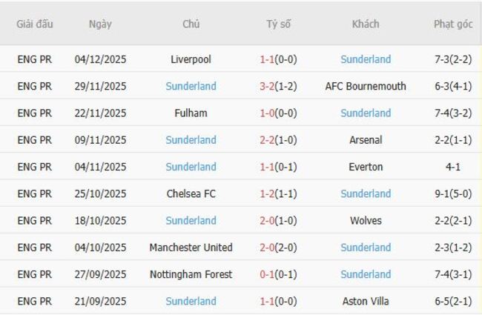The image size is (482, 315).
Task: Open Manchester United team link
Action: 191,248
